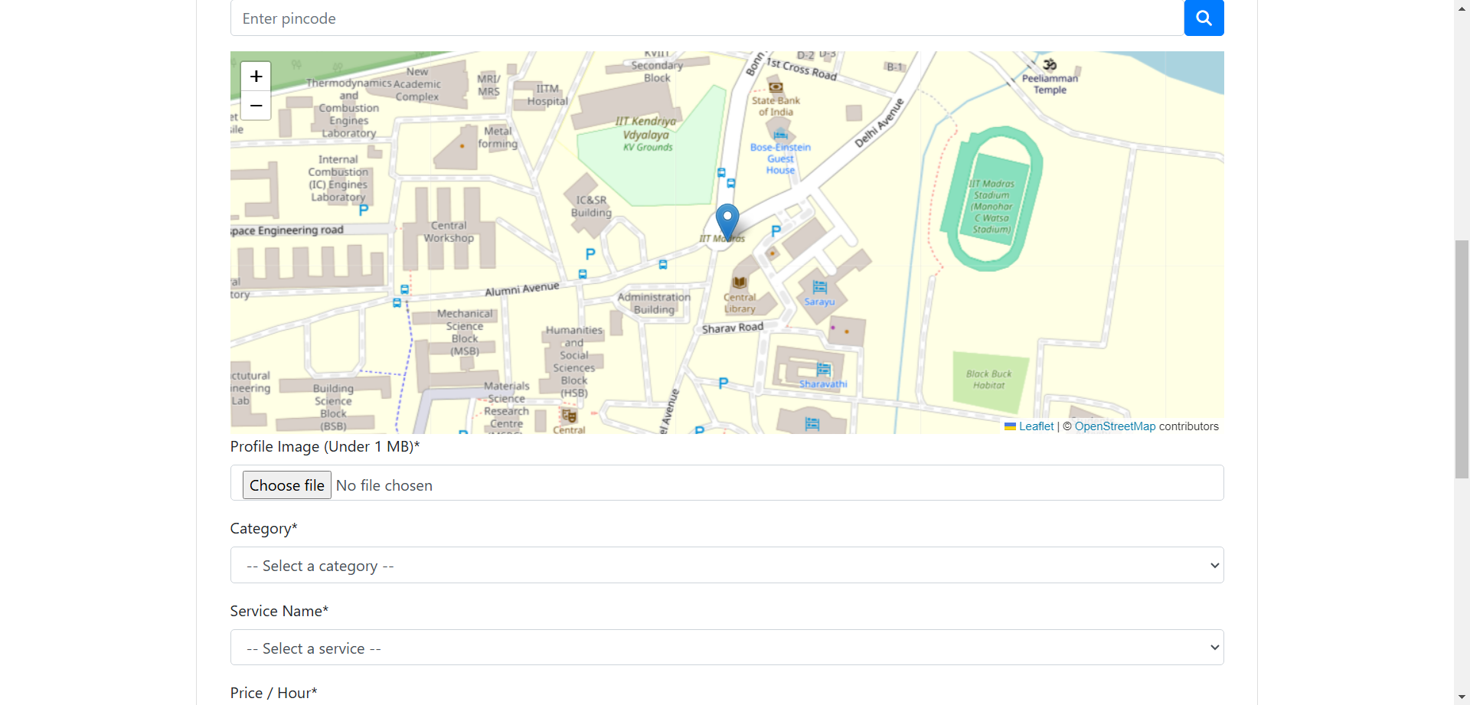The height and width of the screenshot is (705, 1470).
Task: Click parking icon near Sharav Road bottom
Action: click(724, 383)
